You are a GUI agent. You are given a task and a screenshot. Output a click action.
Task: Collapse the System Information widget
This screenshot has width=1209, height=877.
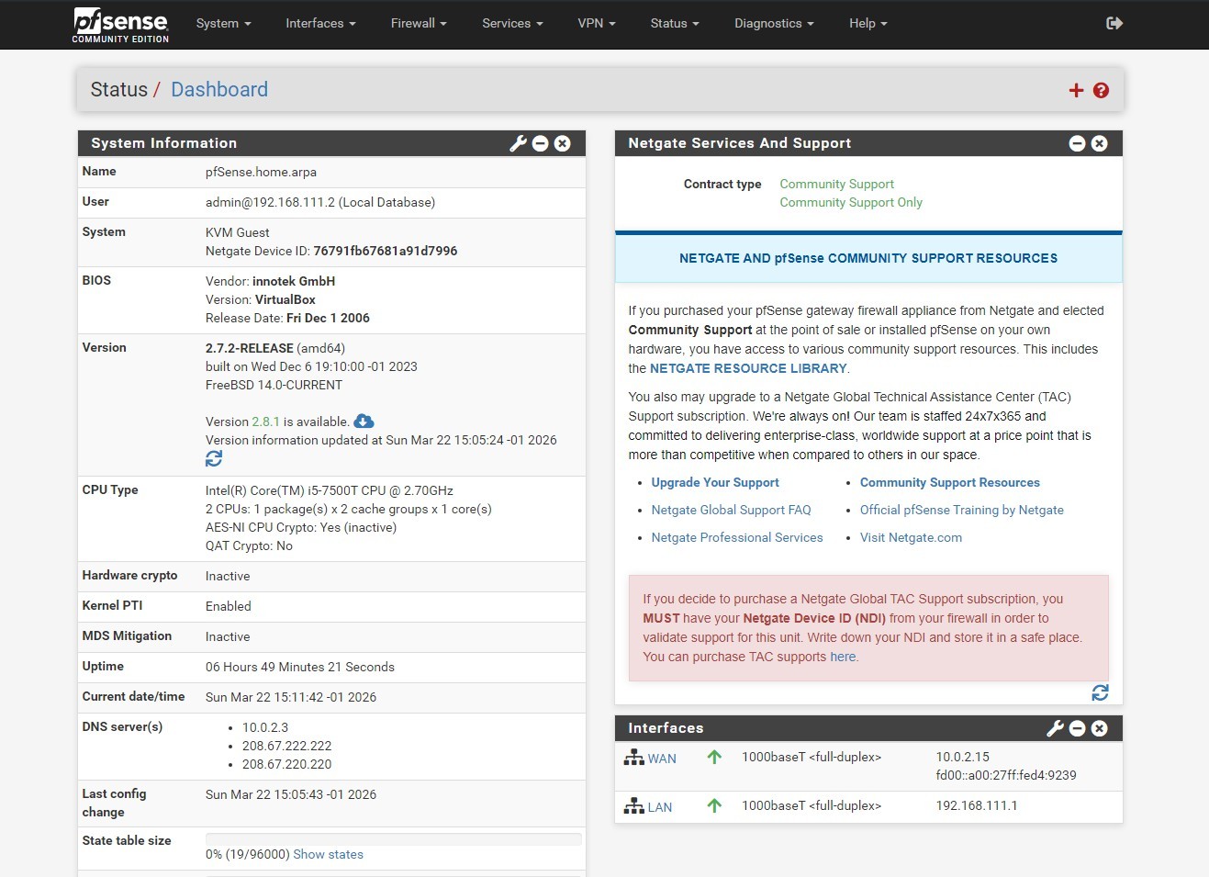point(540,143)
